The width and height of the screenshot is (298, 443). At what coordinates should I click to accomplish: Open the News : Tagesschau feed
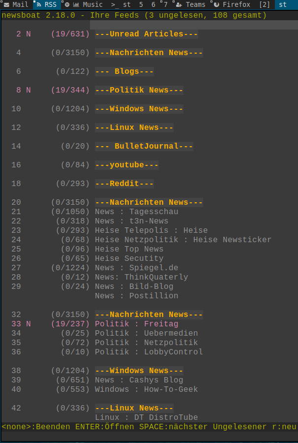[x=136, y=212]
